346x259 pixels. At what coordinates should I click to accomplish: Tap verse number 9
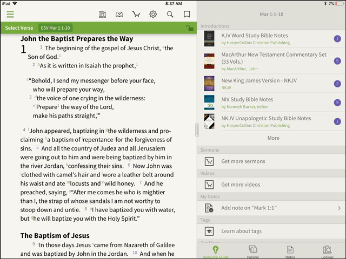tap(34, 244)
